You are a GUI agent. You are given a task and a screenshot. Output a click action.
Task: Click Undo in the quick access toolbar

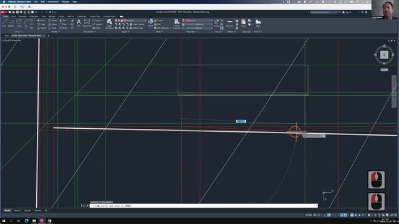coord(36,12)
